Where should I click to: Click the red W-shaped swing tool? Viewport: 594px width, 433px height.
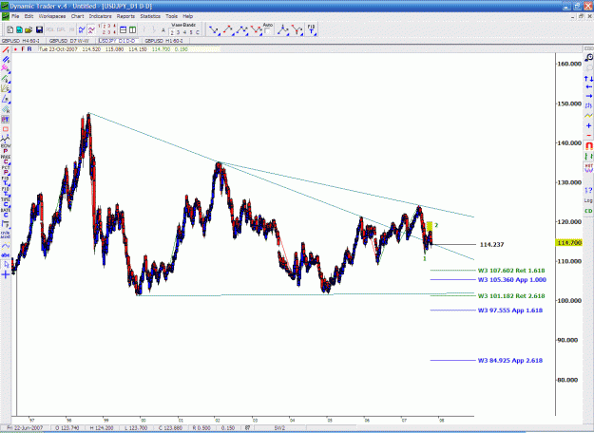(x=256, y=29)
